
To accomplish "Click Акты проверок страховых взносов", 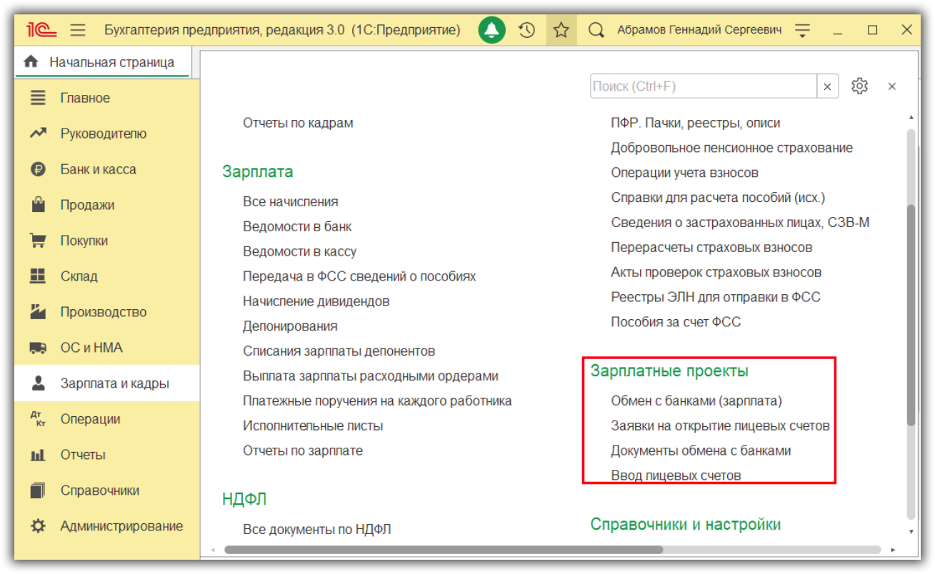I will pos(716,273).
